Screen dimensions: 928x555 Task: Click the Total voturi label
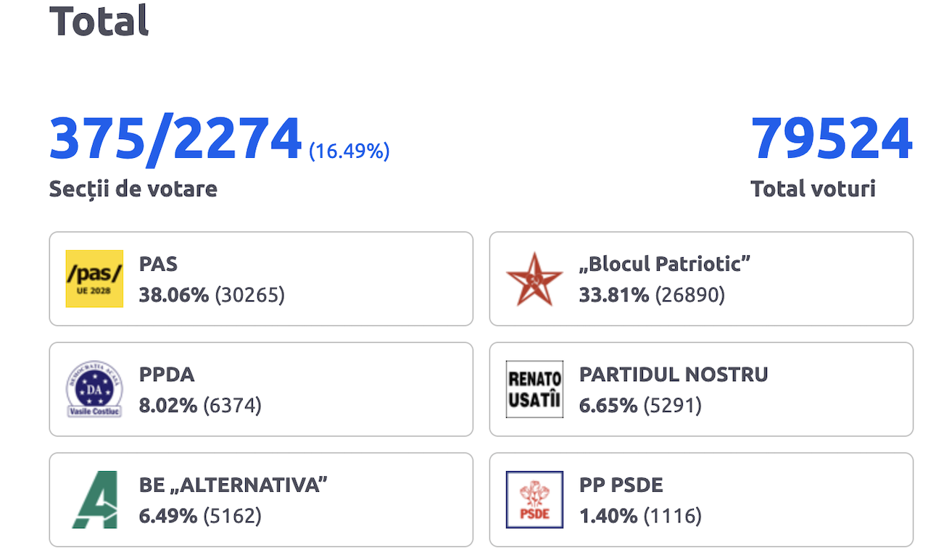click(x=813, y=189)
